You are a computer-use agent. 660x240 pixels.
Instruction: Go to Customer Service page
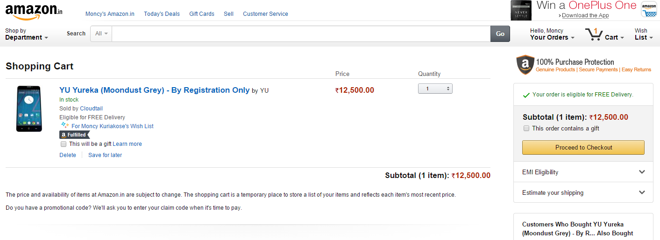pos(265,14)
